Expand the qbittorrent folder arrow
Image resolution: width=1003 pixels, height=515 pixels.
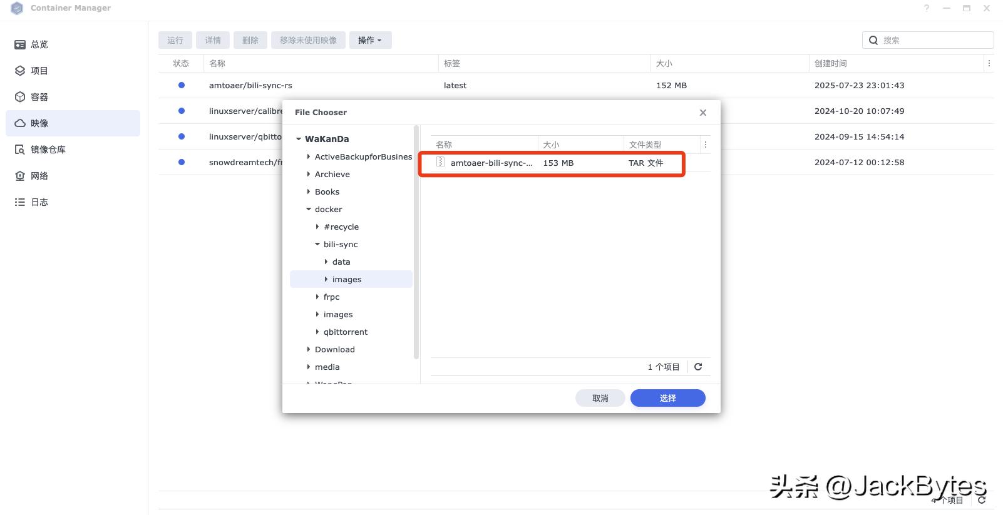click(317, 332)
